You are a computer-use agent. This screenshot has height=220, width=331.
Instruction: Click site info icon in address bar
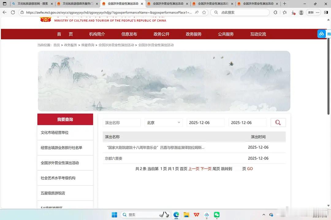[x=22, y=13]
